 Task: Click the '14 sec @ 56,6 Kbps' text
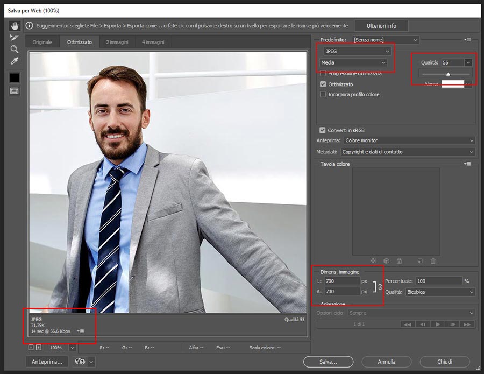point(51,331)
